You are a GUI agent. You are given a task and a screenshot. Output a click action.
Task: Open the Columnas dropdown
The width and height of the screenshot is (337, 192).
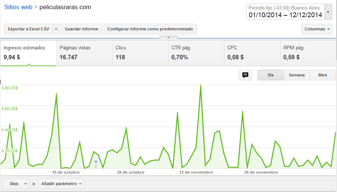coord(317,29)
